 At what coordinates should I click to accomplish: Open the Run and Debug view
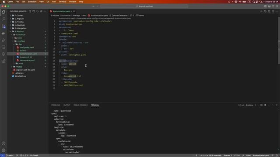[x=3, y=40]
